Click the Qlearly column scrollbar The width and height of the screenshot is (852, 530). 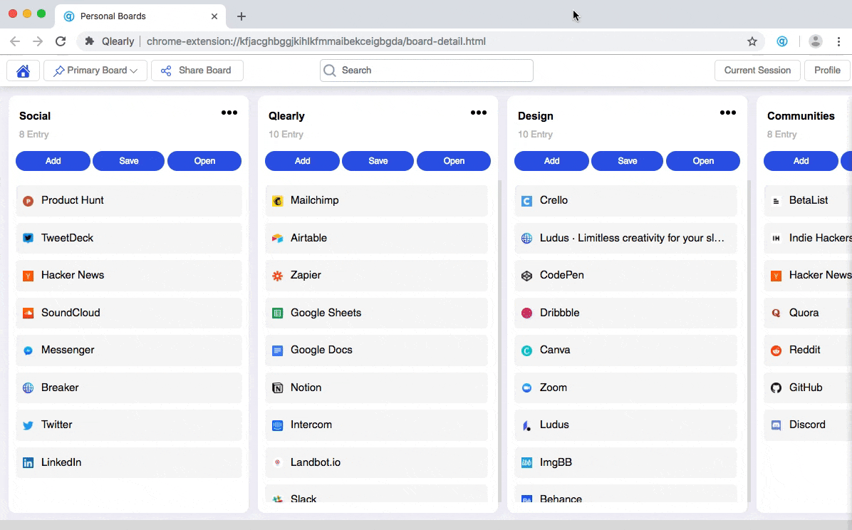coord(500,341)
